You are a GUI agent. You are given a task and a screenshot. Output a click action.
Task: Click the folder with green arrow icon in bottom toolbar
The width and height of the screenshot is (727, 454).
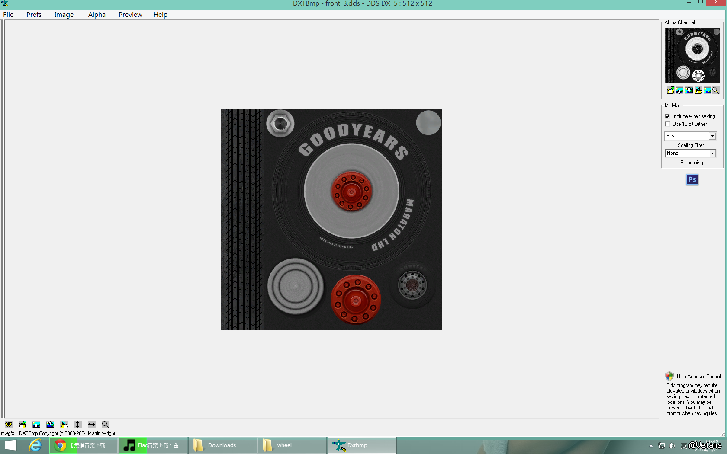[x=23, y=425]
